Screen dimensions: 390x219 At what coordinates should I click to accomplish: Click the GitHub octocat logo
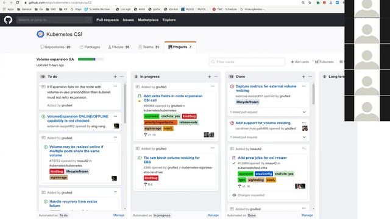(8, 20)
